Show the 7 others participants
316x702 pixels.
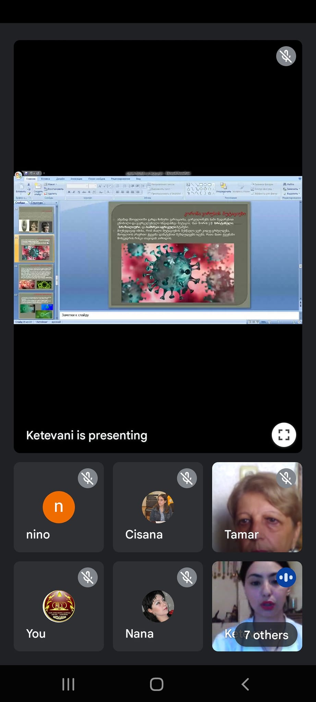coord(266,635)
